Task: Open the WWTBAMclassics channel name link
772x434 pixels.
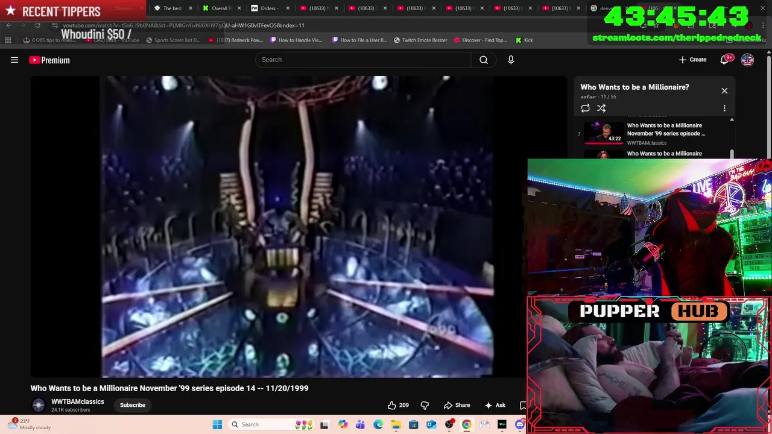Action: (78, 401)
